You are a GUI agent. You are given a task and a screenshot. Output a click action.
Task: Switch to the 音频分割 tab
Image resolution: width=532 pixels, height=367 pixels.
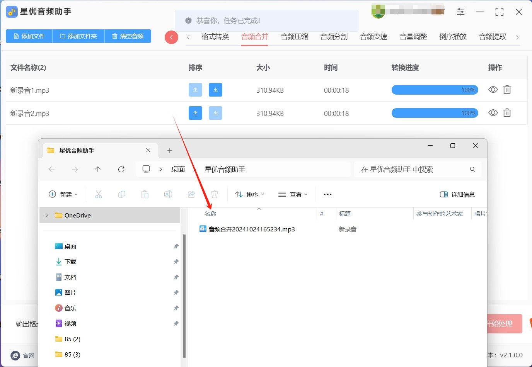334,37
